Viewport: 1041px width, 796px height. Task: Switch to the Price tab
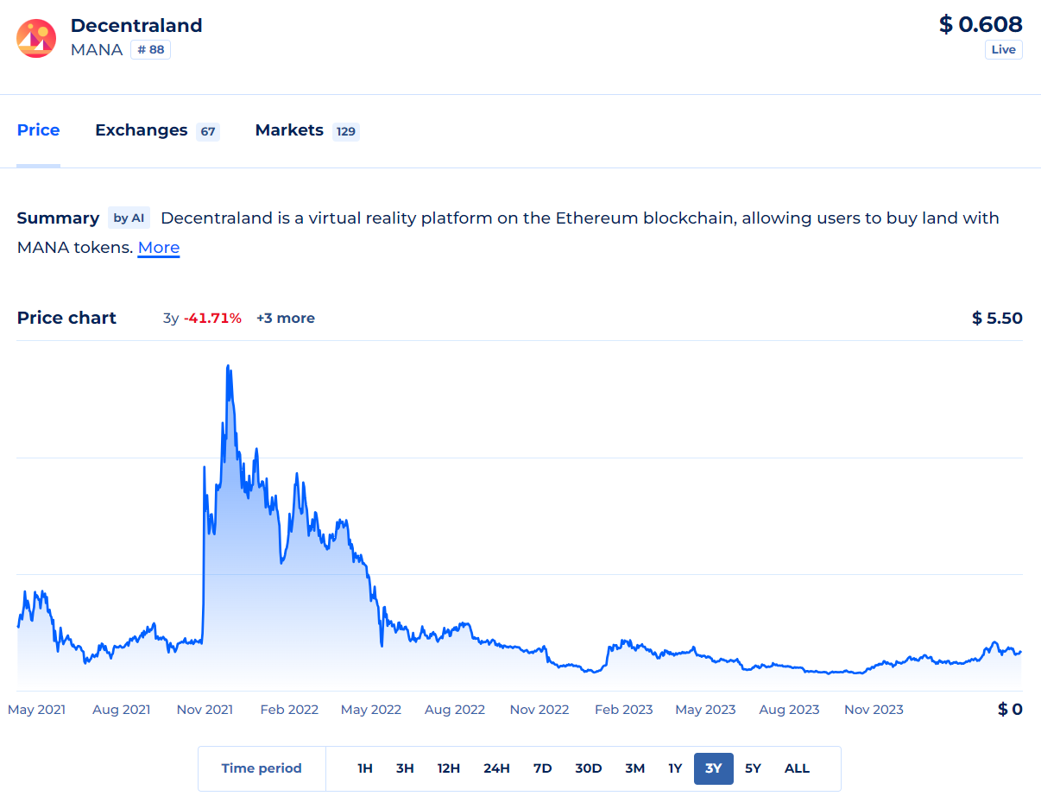tap(39, 130)
